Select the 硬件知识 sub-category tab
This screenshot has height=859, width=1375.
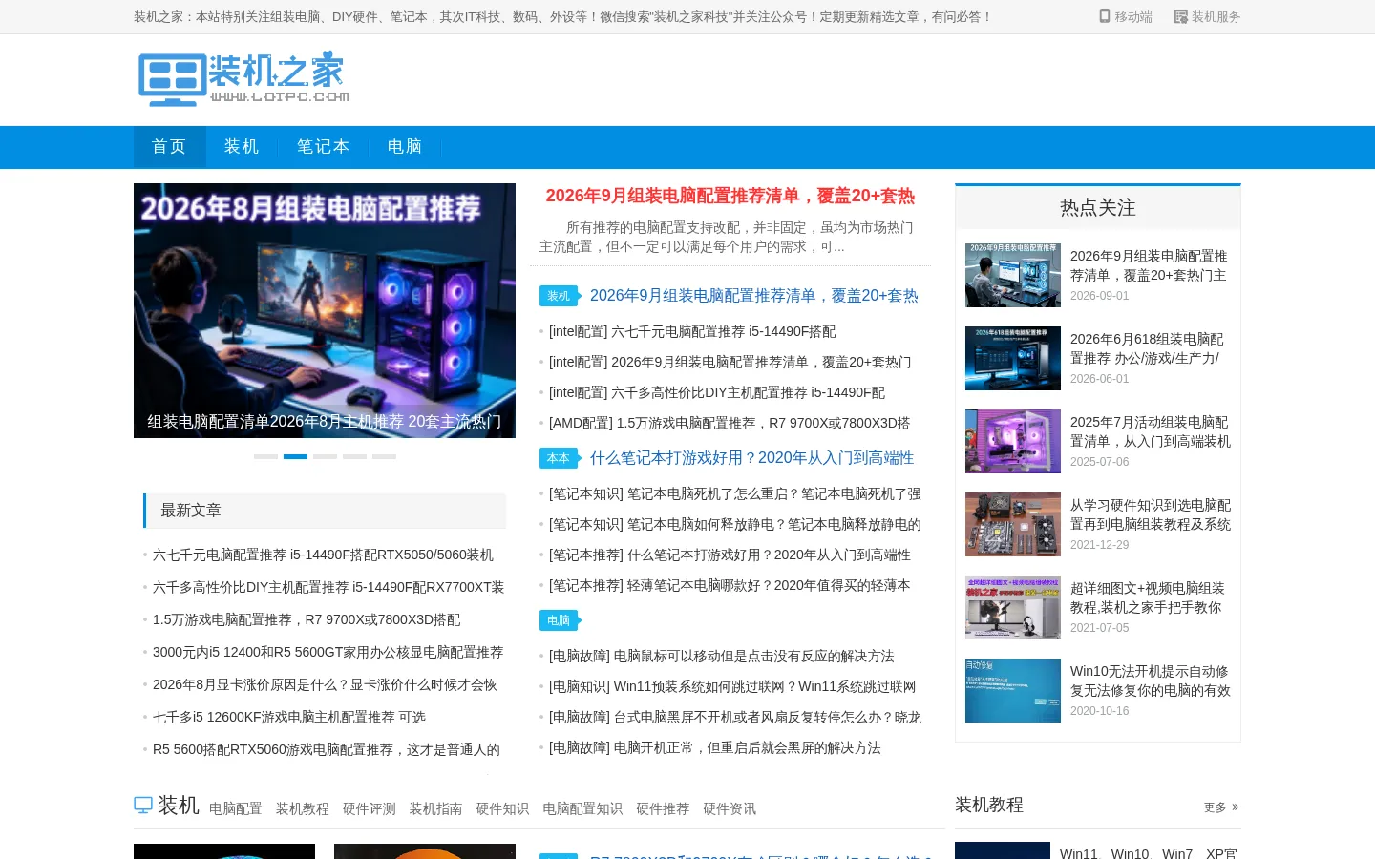point(502,809)
